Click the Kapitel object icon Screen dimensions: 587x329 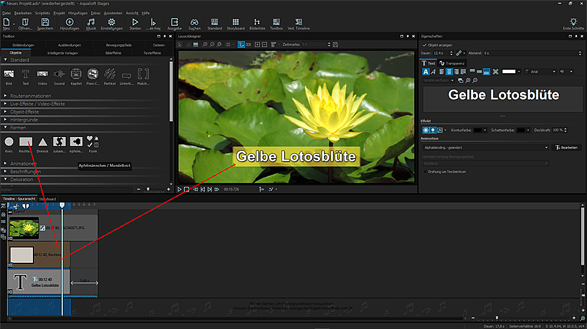[x=76, y=74]
